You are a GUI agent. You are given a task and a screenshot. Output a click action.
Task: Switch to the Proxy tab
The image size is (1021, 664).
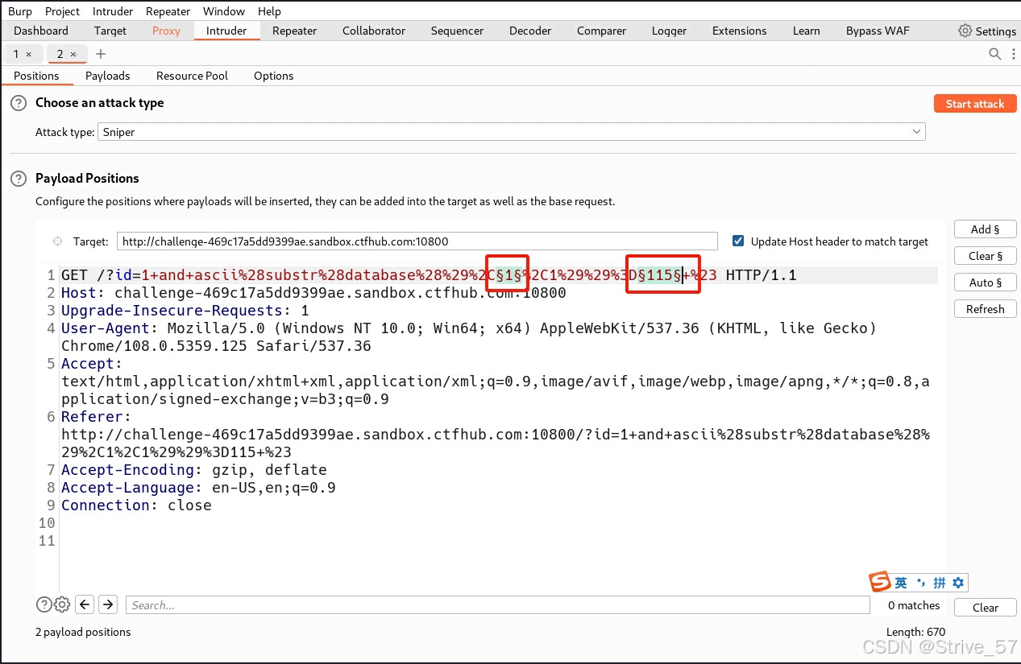[166, 31]
